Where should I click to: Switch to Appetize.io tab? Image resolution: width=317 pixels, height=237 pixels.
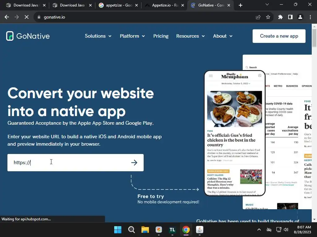164,6
